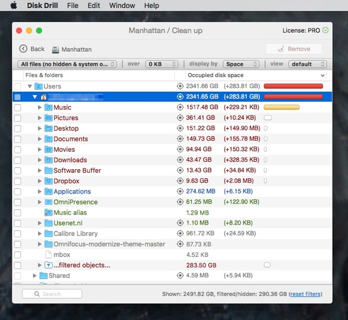Click the target icon in the Users row
This screenshot has height=320, width=348.
pos(180,86)
